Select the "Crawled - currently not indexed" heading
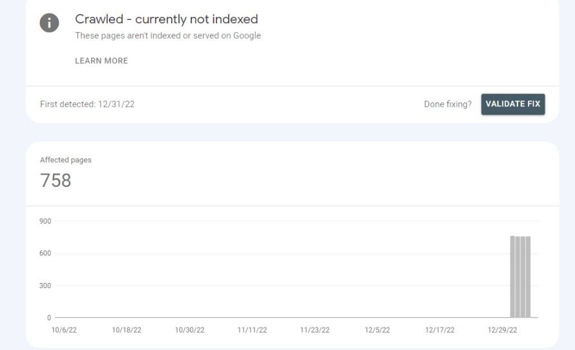 tap(166, 19)
